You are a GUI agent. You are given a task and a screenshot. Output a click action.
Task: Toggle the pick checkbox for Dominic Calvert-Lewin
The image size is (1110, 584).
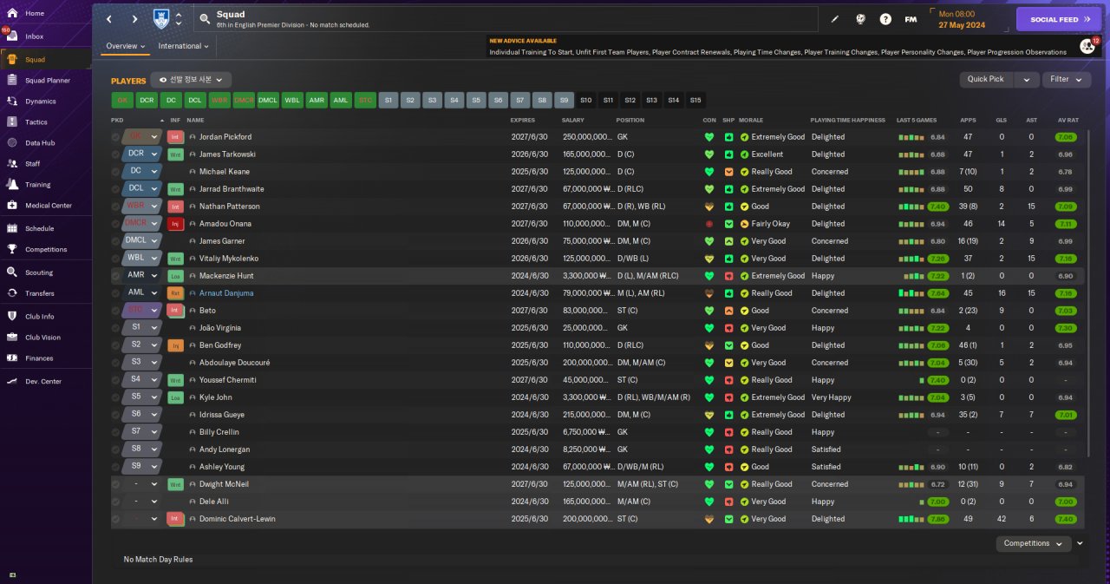click(x=116, y=519)
